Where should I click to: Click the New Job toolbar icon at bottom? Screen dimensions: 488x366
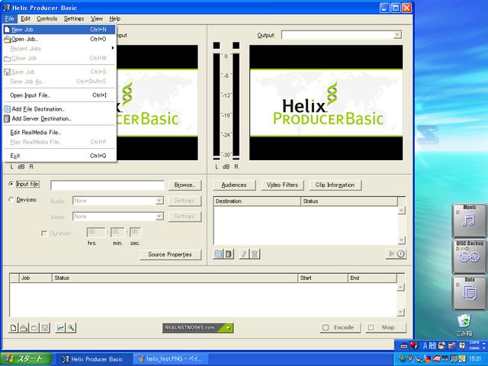point(14,328)
